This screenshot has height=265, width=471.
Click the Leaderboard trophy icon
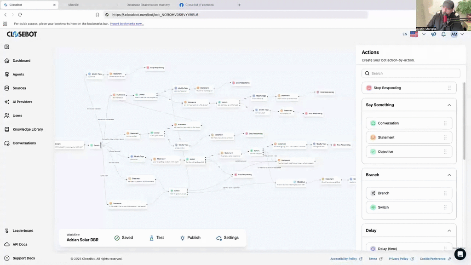[7, 231]
